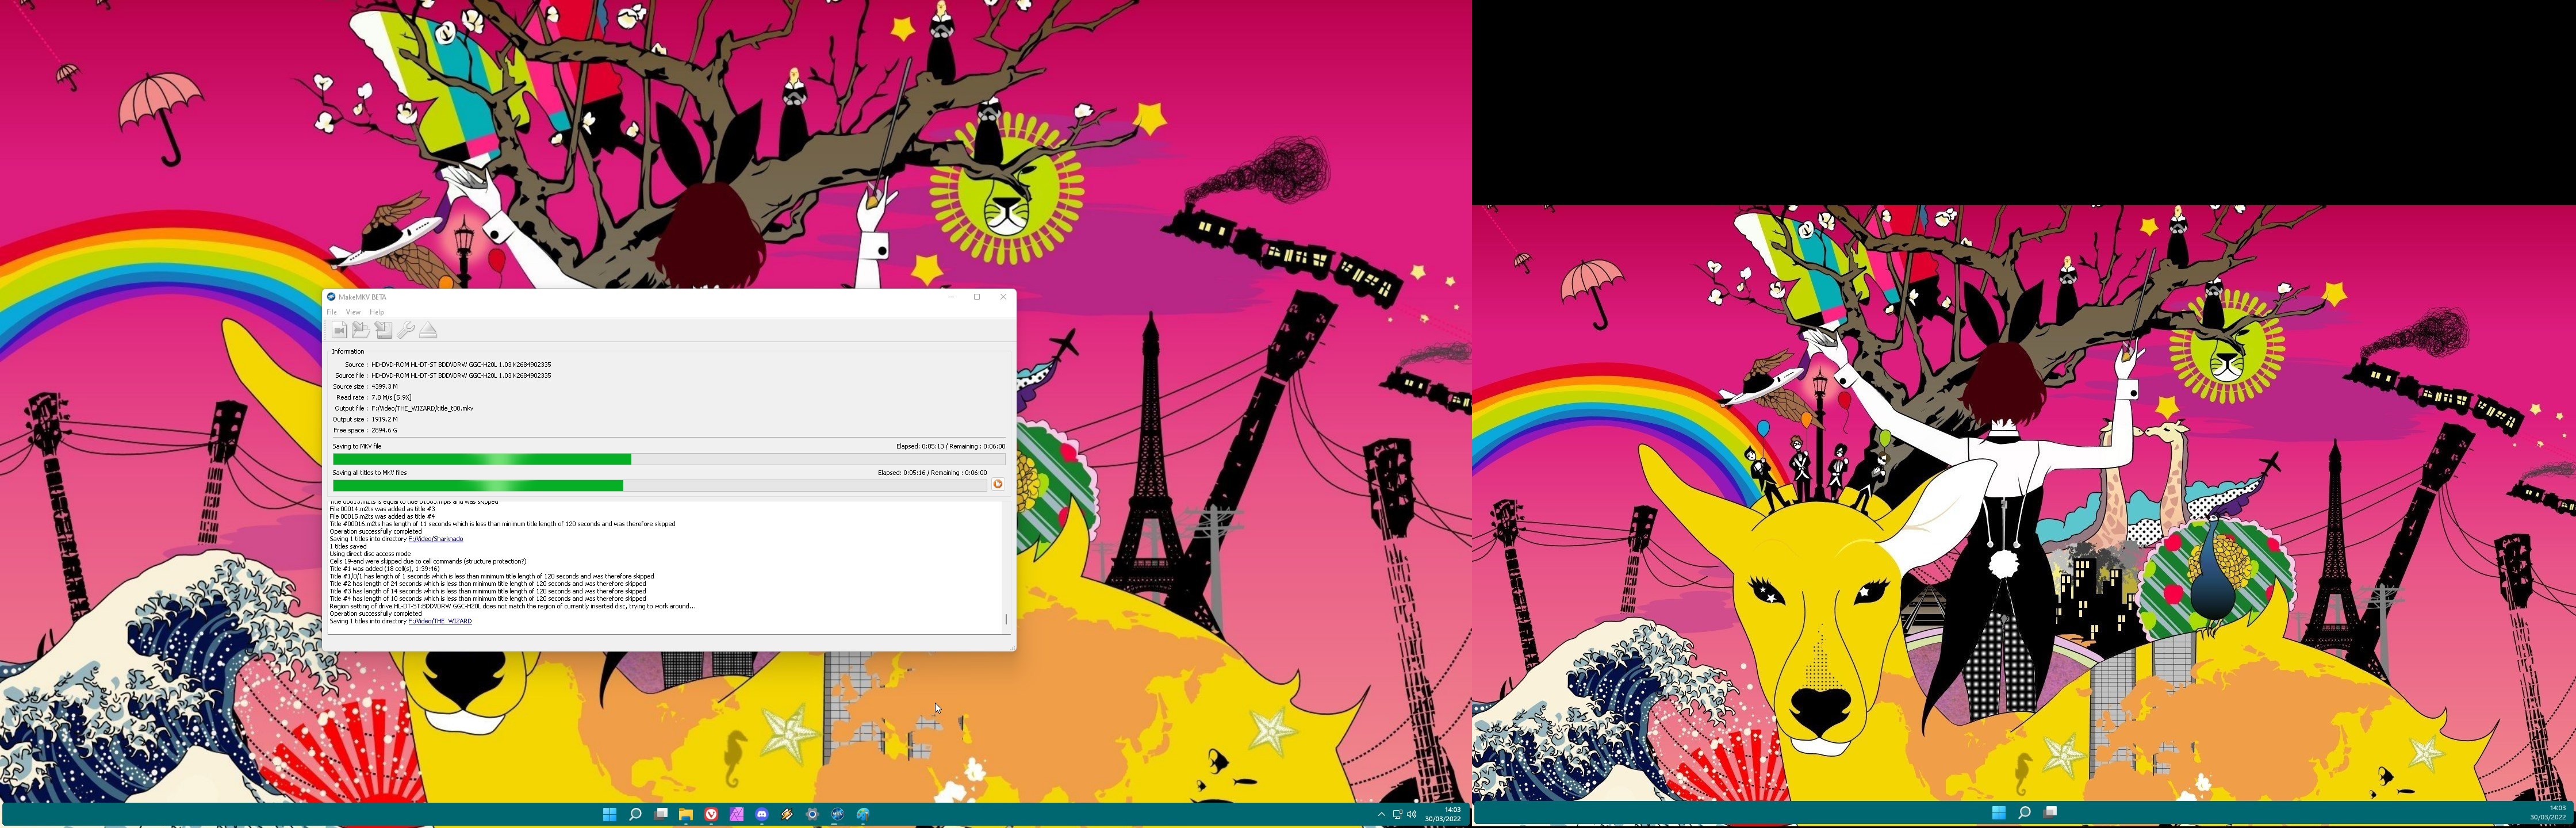Click the Open disc folder toolbar icon

(x=361, y=330)
